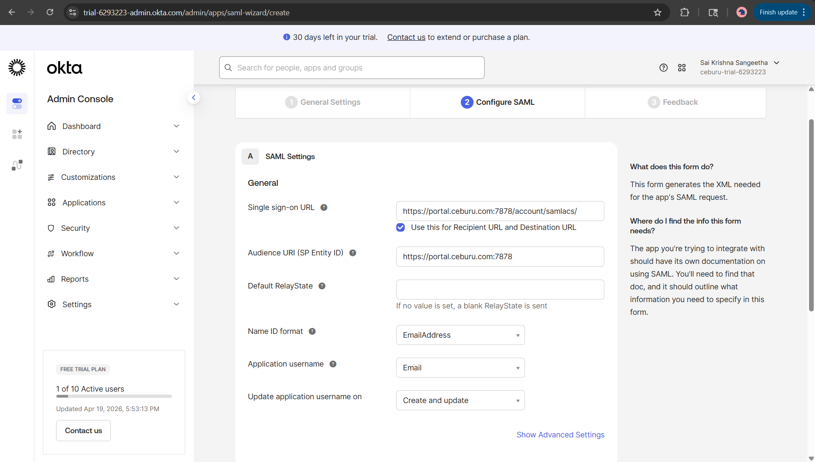
Task: Go to General Settings step tab
Action: [323, 102]
